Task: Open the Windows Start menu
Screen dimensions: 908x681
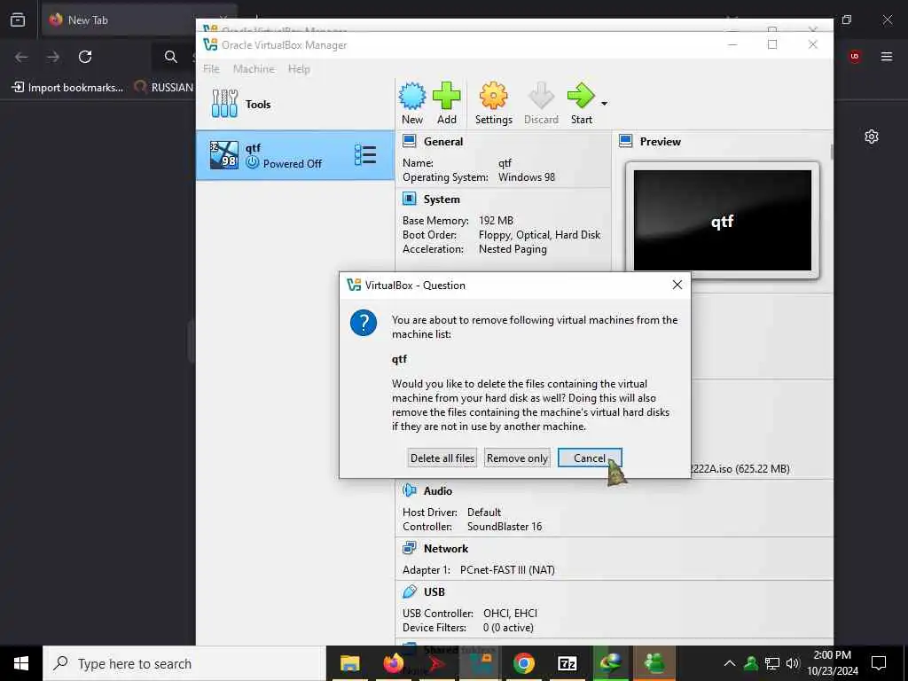Action: (x=21, y=663)
